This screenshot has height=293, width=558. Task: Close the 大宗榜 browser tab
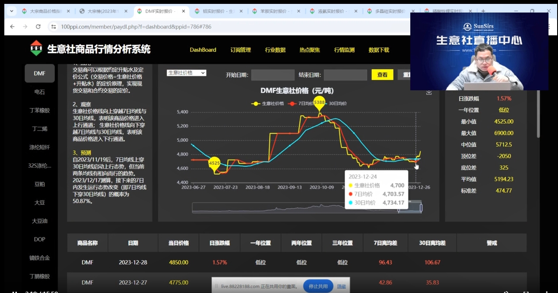[126, 11]
